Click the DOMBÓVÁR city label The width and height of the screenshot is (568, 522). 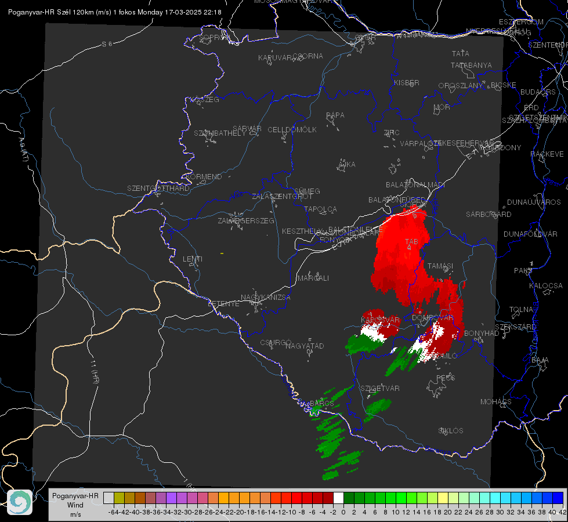pyautogui.click(x=432, y=318)
